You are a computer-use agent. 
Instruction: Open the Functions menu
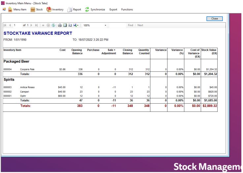(127, 10)
